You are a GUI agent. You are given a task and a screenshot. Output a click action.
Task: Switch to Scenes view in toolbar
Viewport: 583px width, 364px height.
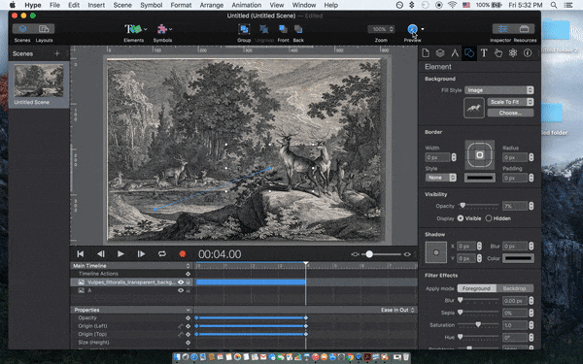pos(22,28)
